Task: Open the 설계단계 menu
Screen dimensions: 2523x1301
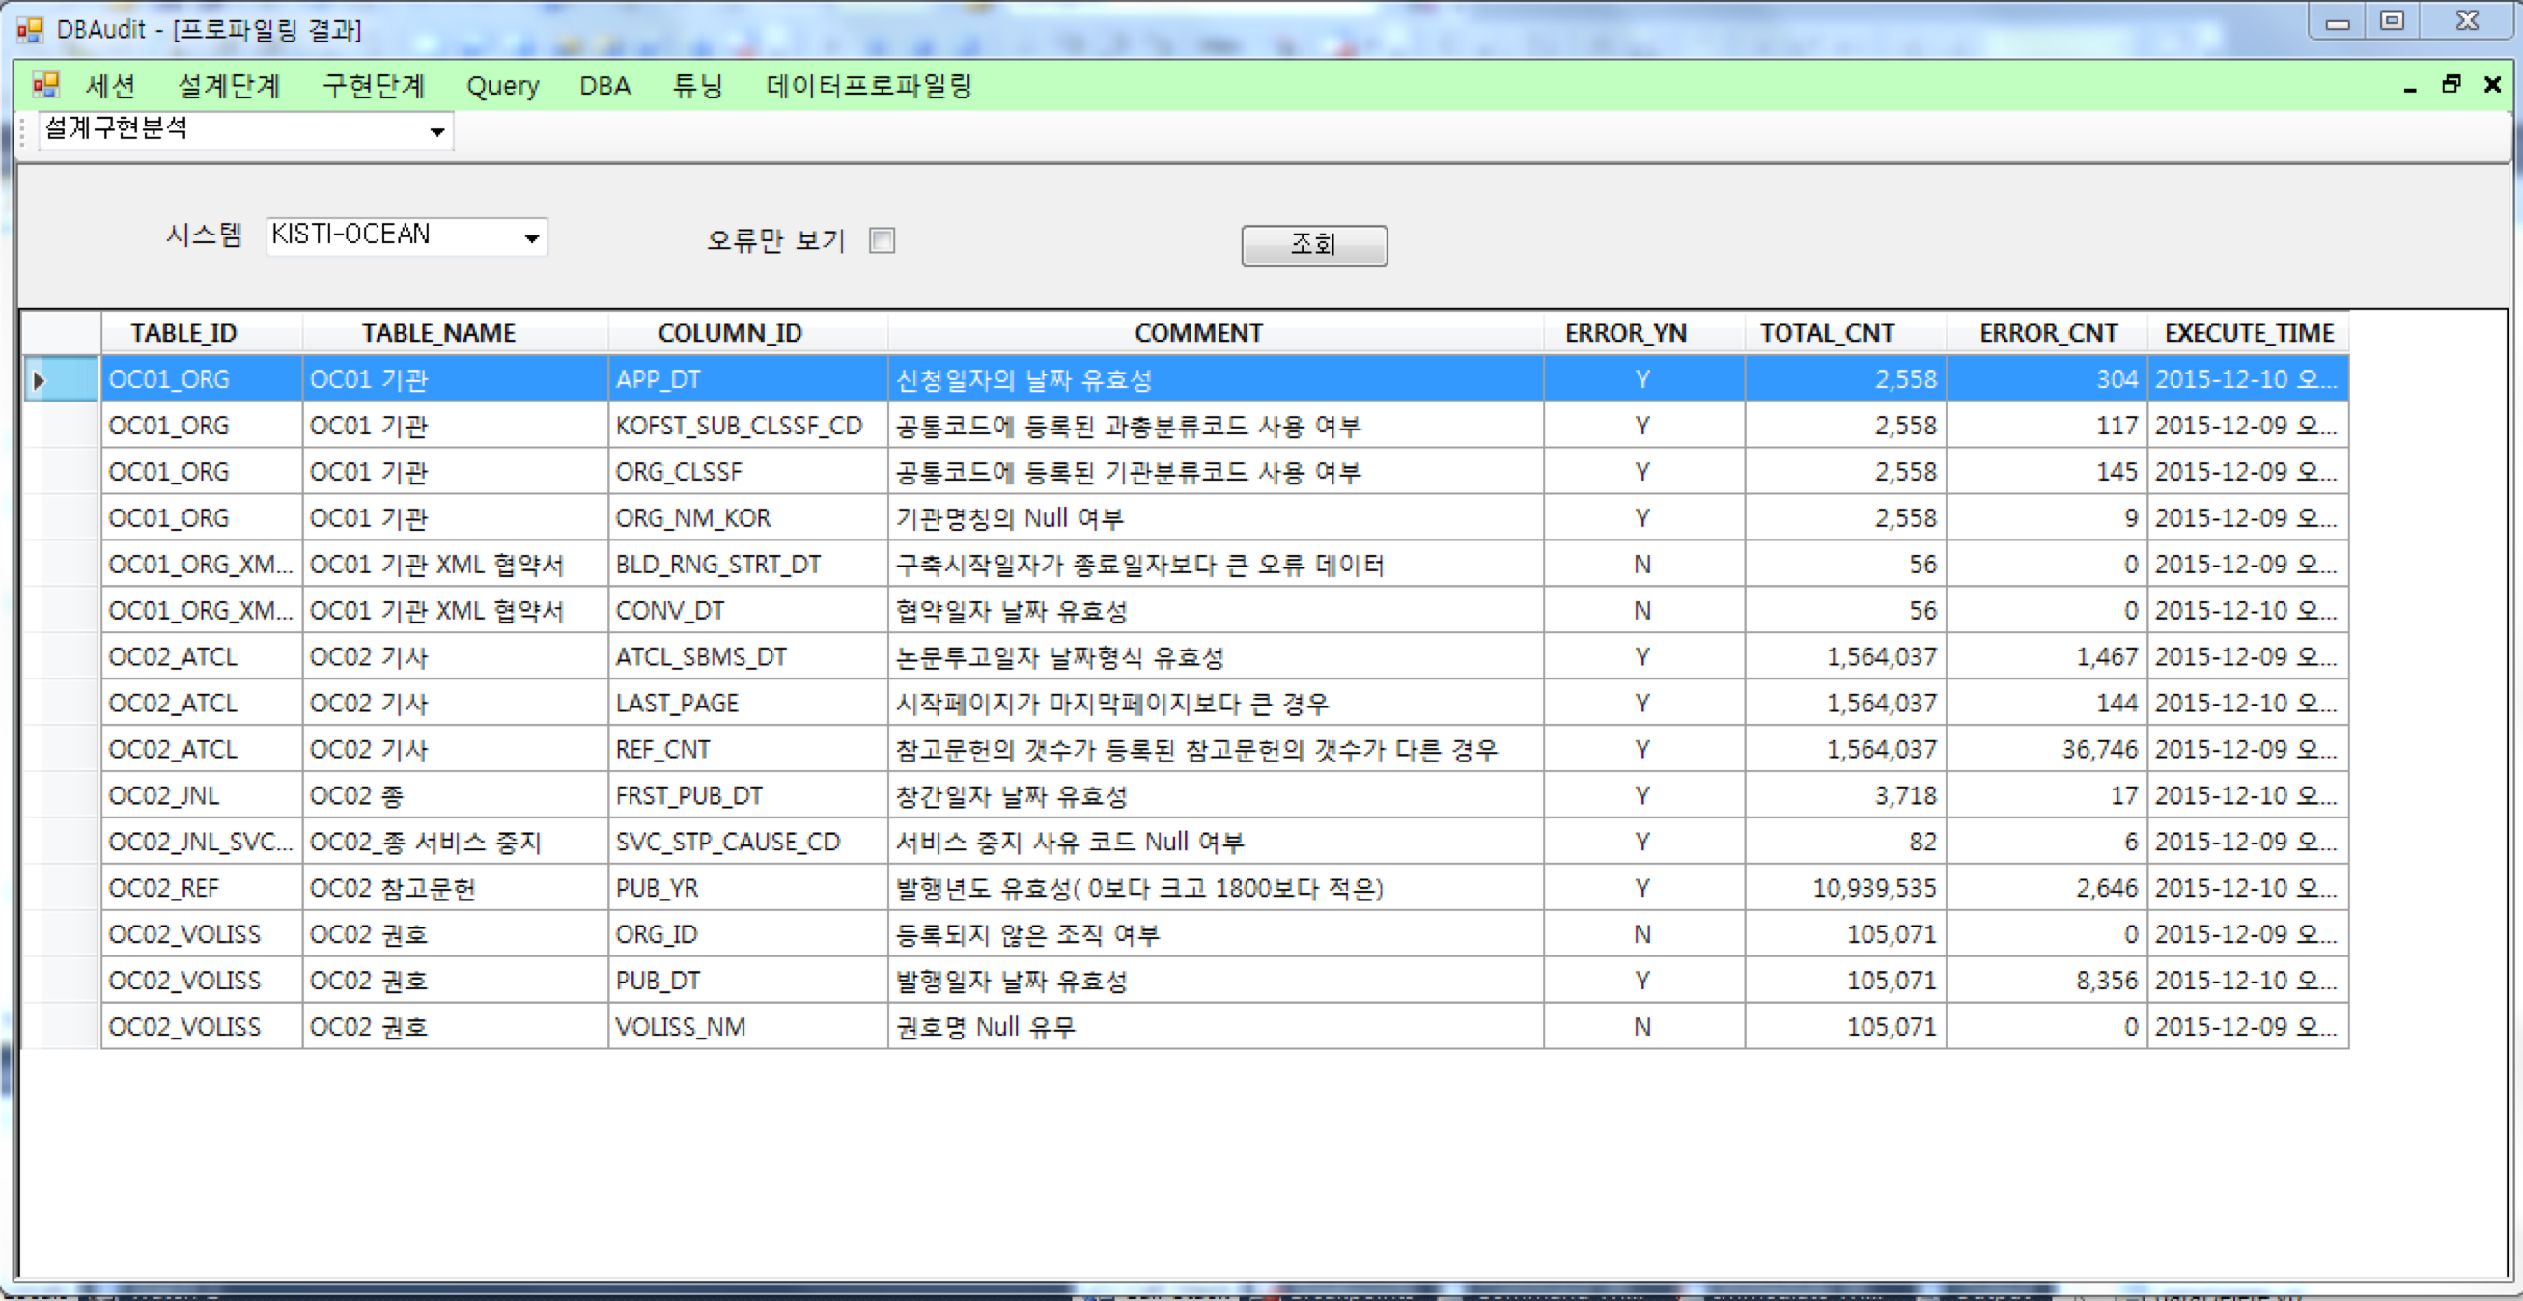Action: [228, 86]
